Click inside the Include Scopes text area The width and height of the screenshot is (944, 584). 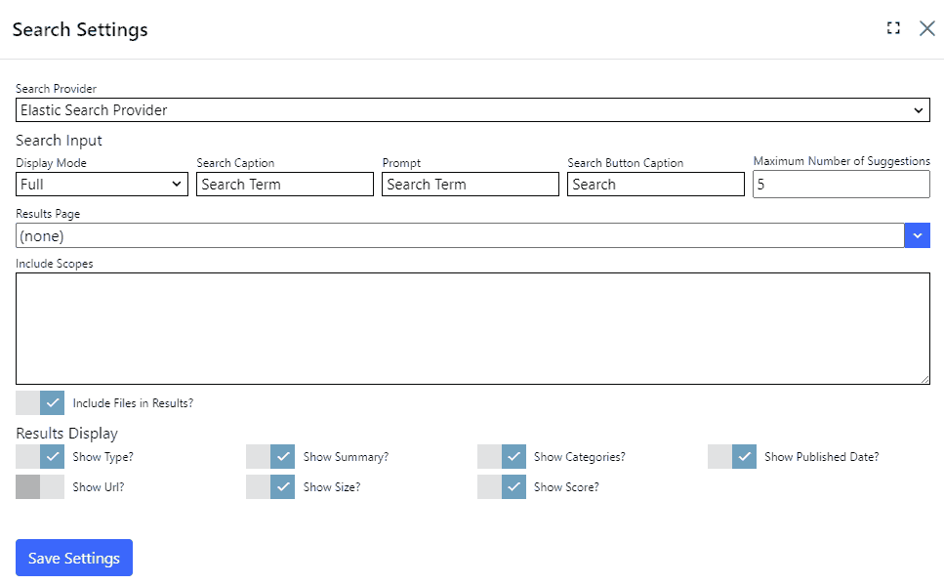click(x=472, y=328)
